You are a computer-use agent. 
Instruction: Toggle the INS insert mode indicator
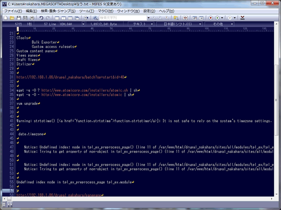point(242,17)
